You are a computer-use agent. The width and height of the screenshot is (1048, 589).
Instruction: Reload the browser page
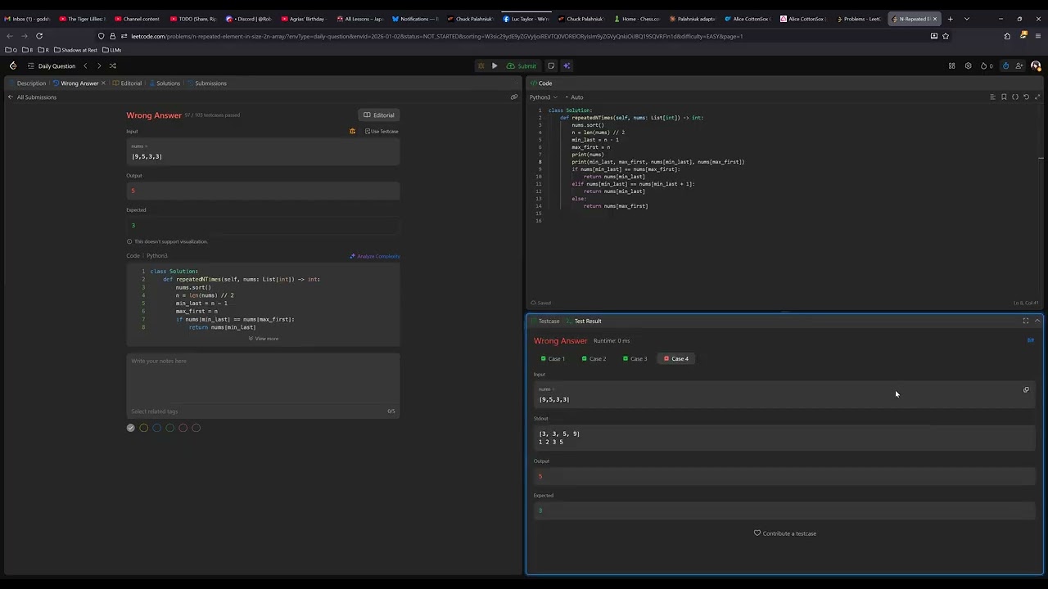coord(39,36)
